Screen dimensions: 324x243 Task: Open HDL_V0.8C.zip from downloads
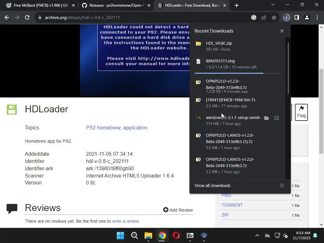(x=237, y=46)
